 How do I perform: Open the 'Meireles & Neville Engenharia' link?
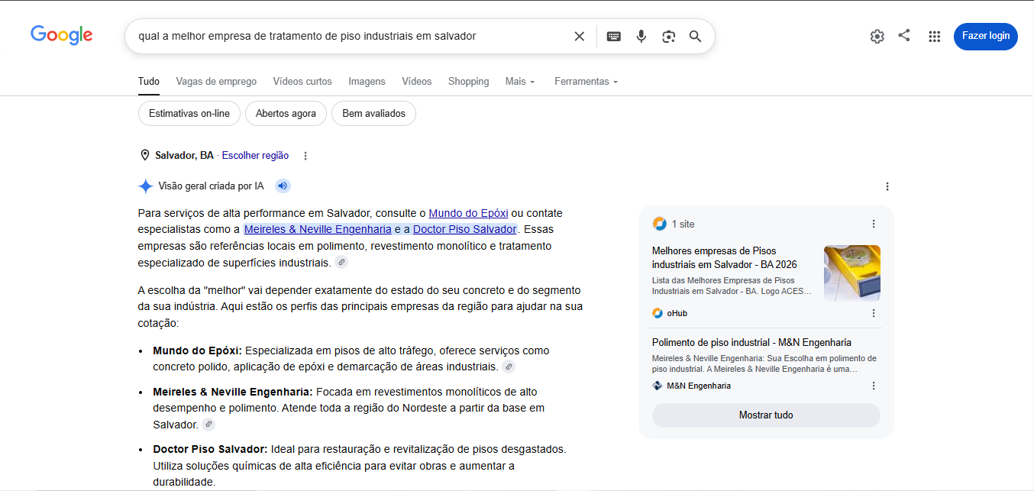pyautogui.click(x=318, y=229)
